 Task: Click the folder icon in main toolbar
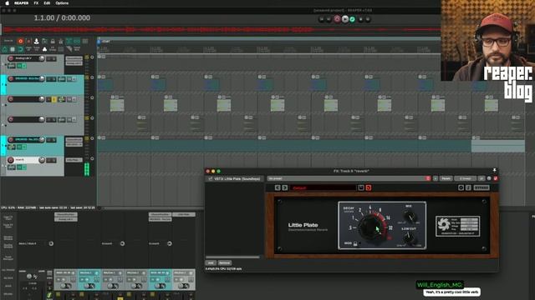click(44, 41)
